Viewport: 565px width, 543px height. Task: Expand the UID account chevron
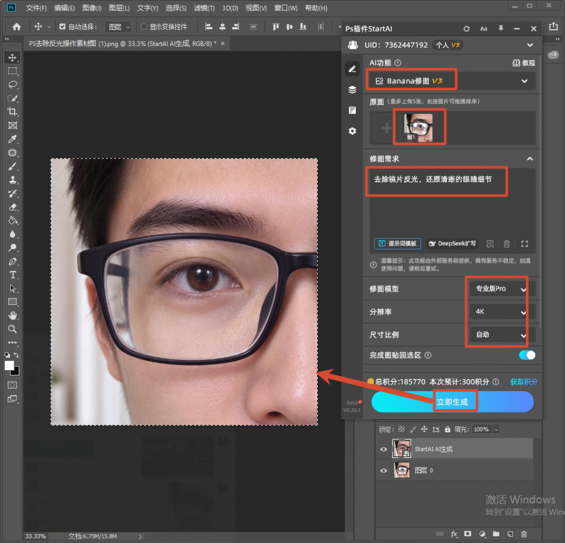[x=530, y=45]
